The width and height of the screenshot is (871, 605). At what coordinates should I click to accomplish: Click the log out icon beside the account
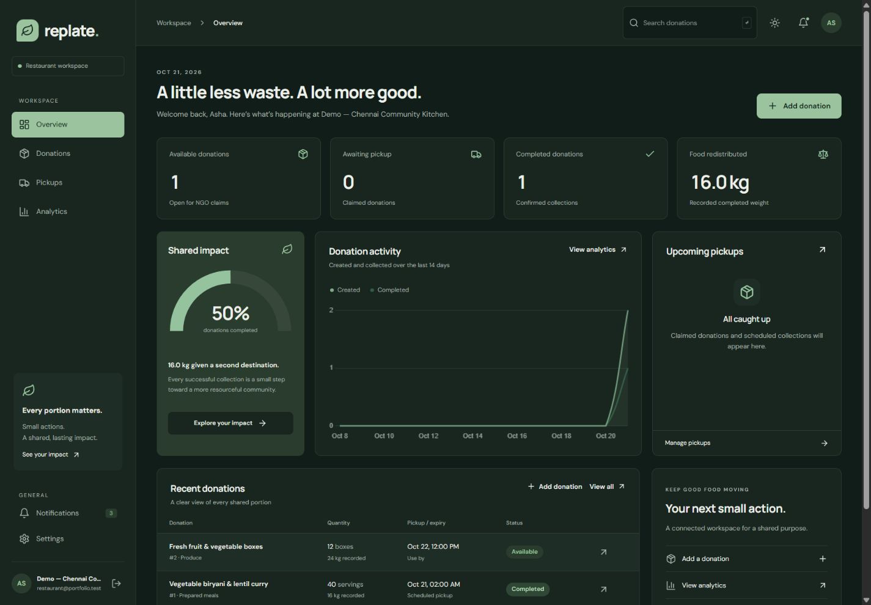pos(116,584)
